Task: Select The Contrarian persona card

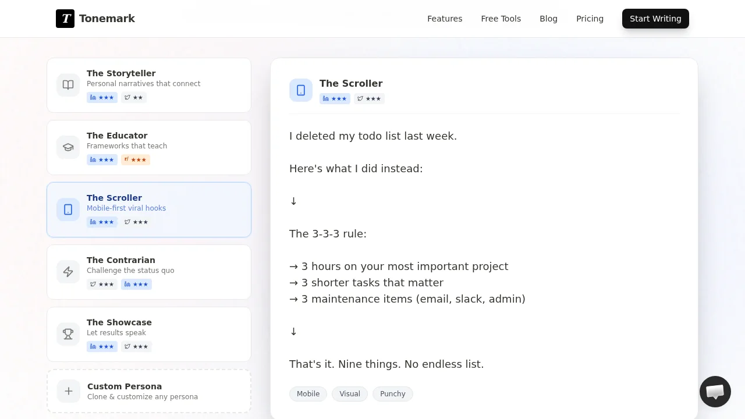Action: tap(148, 272)
